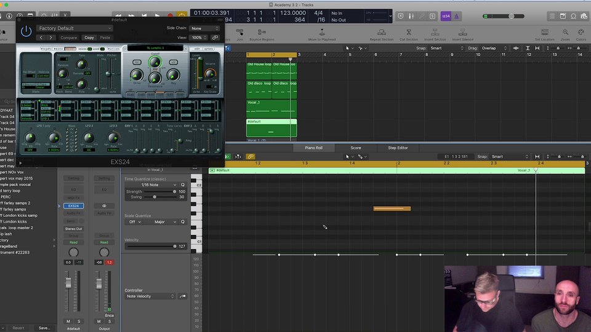Open the Note Velocity controller dropdown
This screenshot has height=332, width=591.
click(x=150, y=296)
